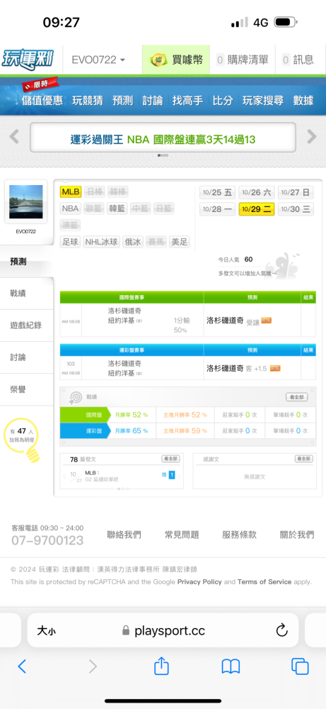Open EVO0722 profile avatar photo

point(25,201)
